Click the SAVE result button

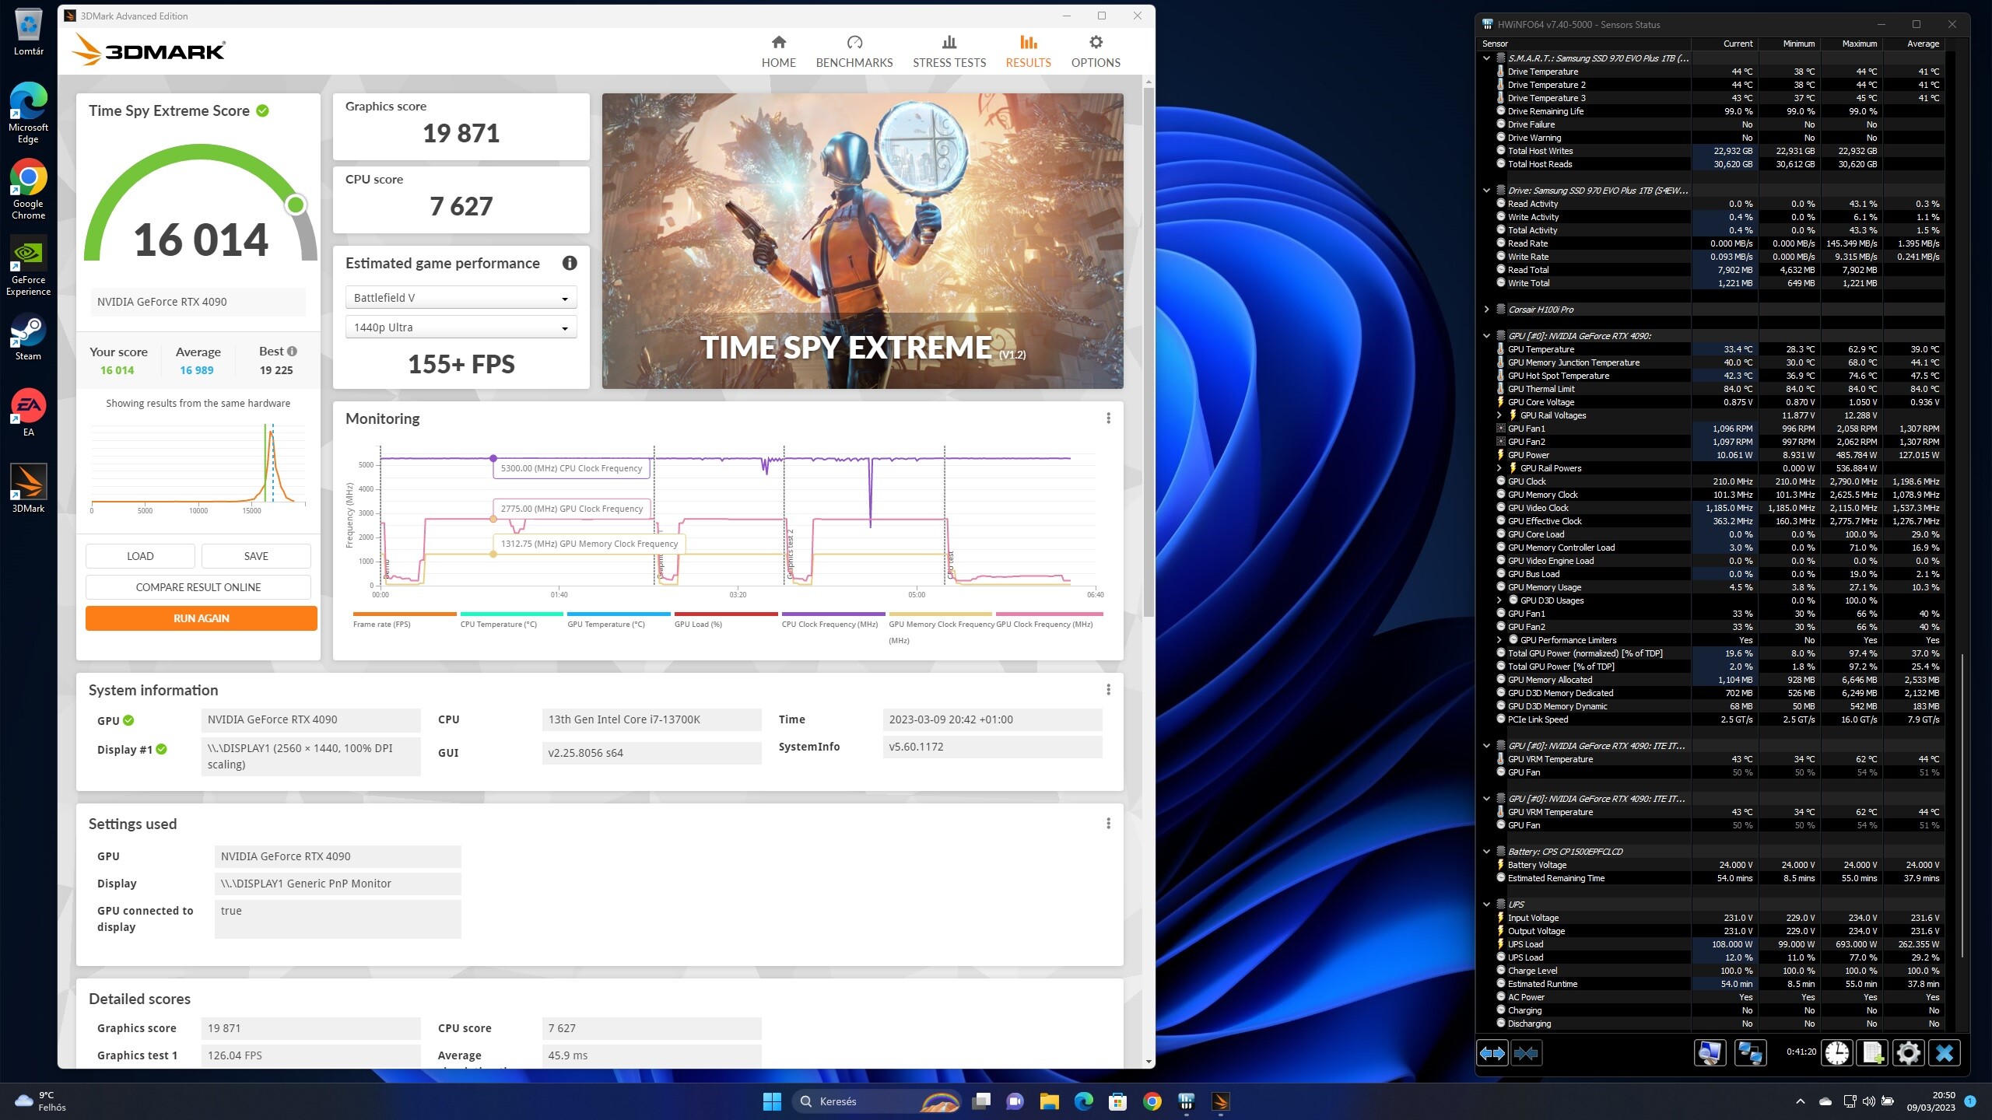[x=256, y=556]
